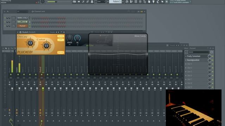Screen dimensions: 225x126
Task: Open the Browser view from toolbar
Action: [144, 2]
